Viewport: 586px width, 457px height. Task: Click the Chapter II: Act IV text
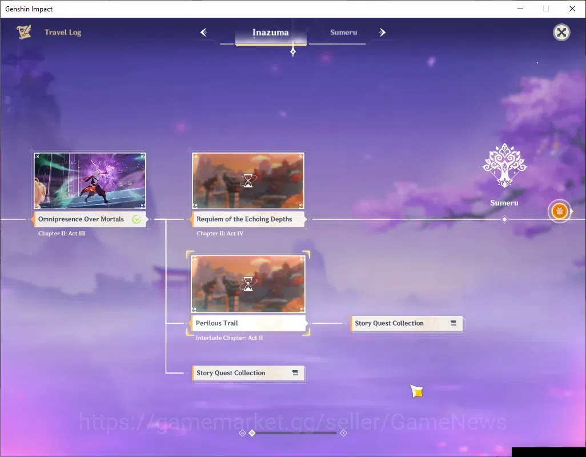(x=220, y=234)
